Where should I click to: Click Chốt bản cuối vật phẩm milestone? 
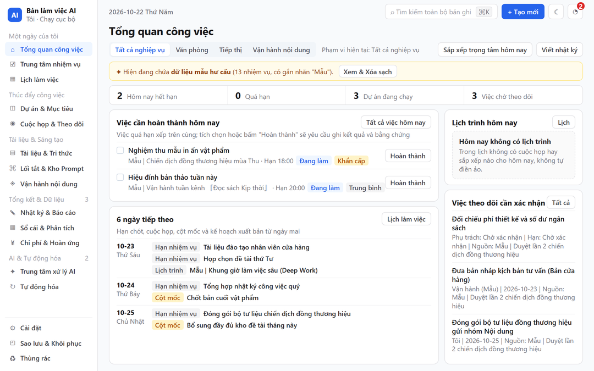point(223,298)
